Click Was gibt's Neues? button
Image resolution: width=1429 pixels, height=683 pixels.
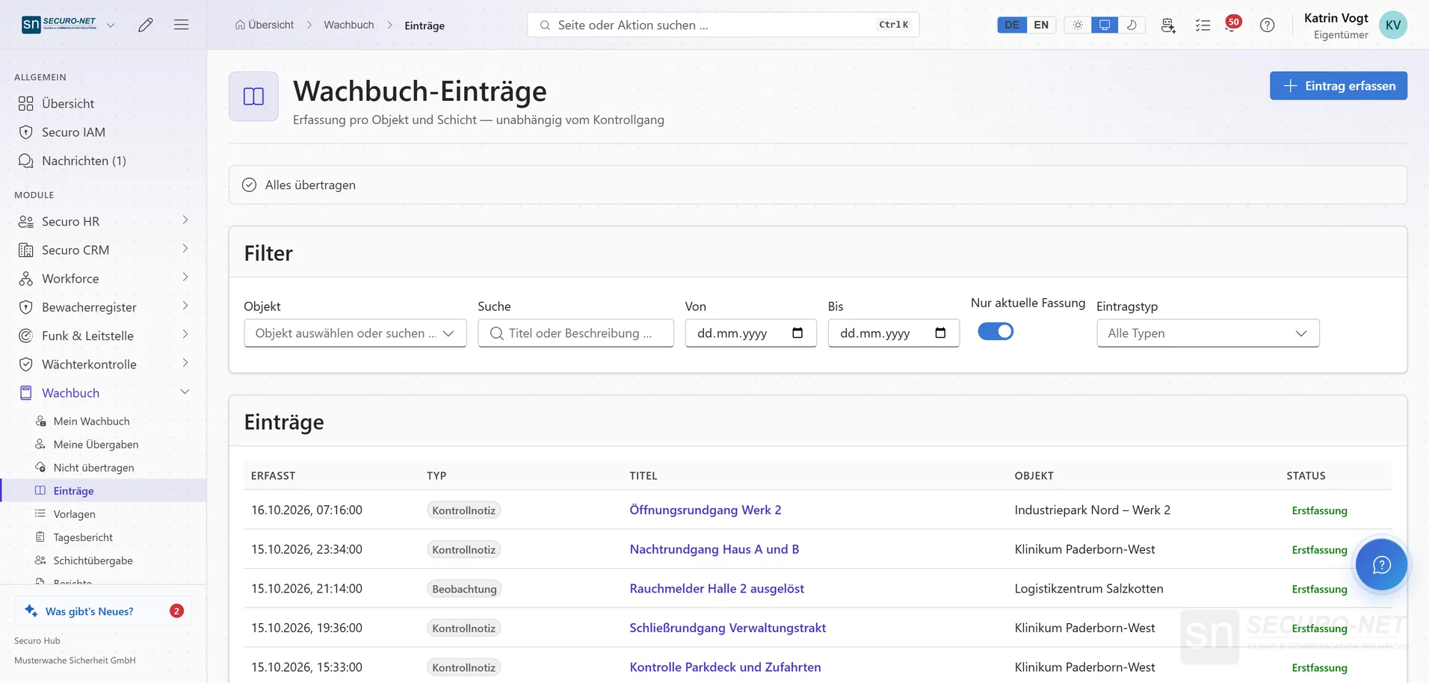(x=103, y=611)
